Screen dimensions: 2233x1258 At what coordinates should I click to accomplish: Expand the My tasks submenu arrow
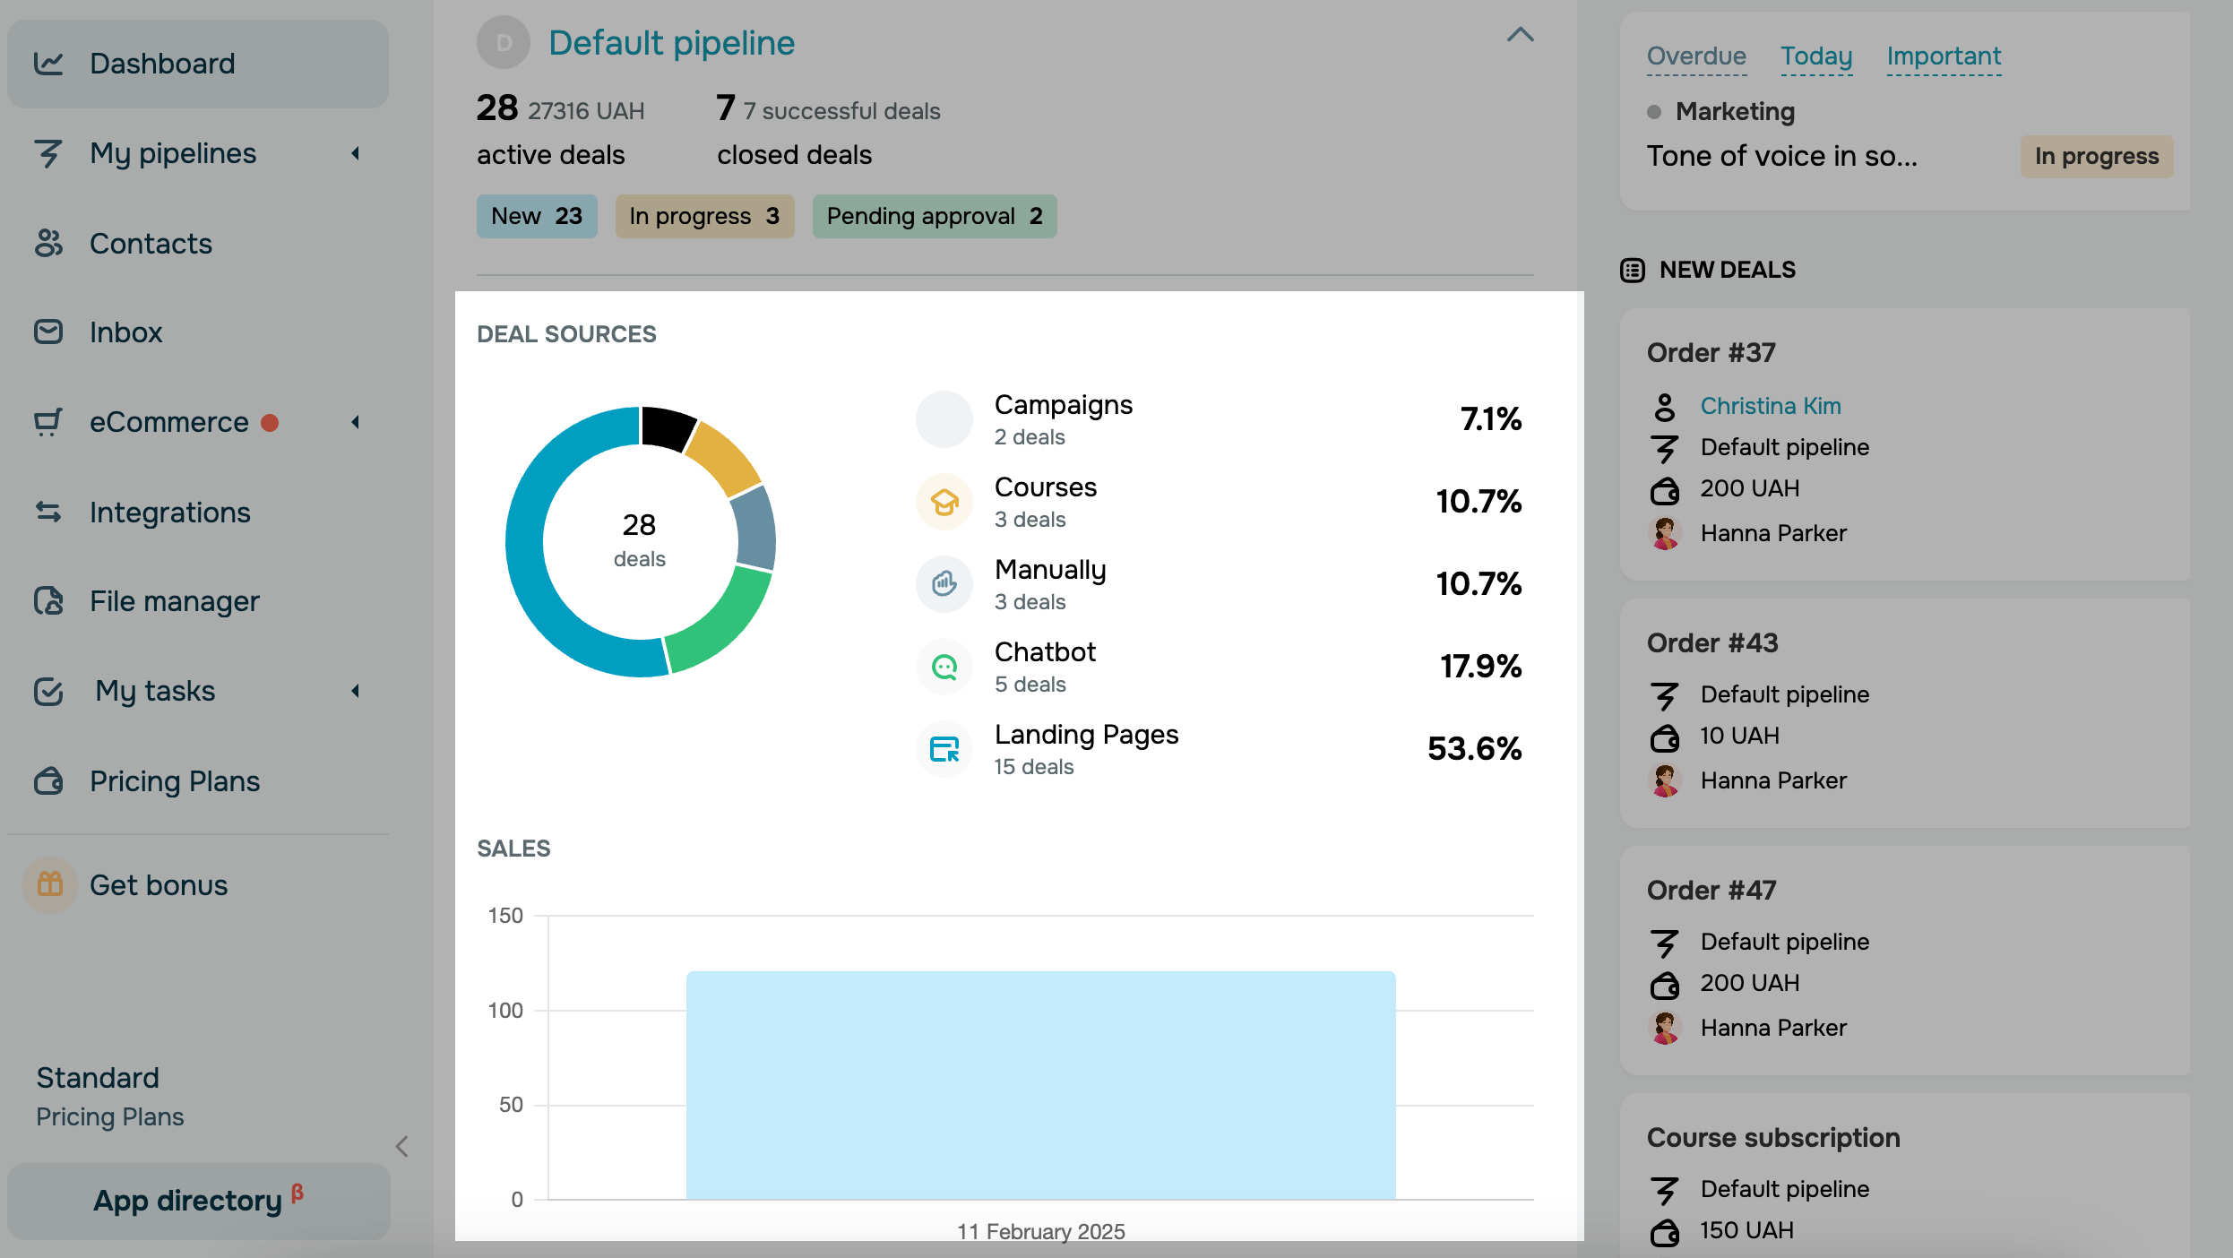click(x=356, y=691)
